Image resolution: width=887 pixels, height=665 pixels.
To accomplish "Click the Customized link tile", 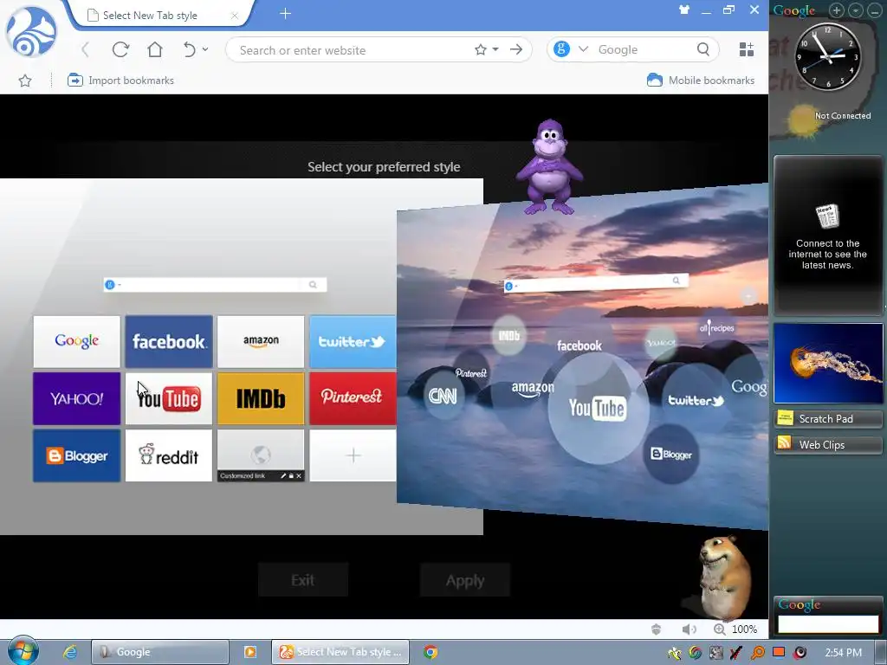I will coord(261,455).
